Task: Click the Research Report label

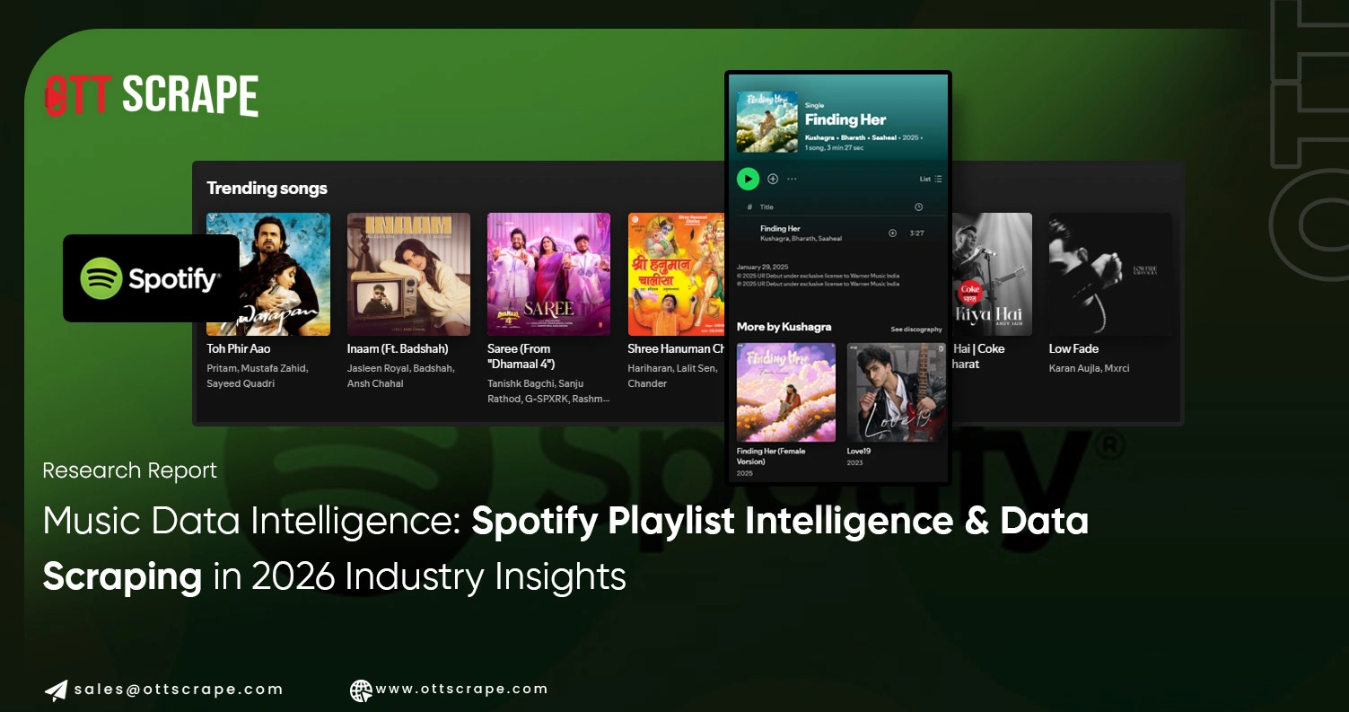Action: coord(130,470)
